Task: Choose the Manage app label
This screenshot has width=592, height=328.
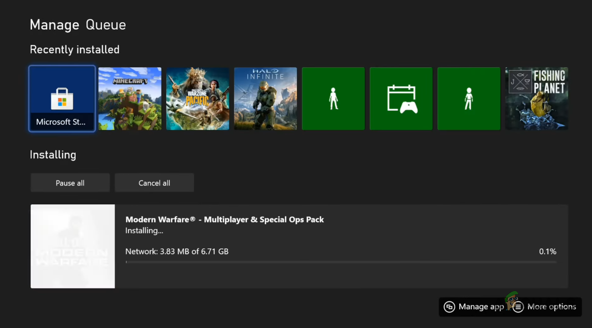Action: (481, 307)
